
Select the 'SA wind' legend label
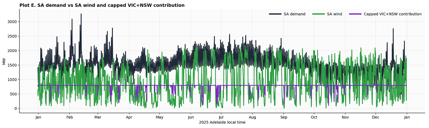(334, 14)
